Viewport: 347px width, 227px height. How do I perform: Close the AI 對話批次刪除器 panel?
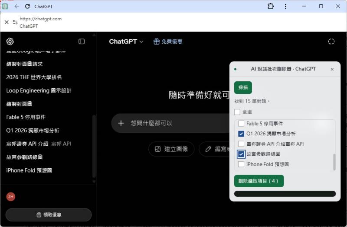point(332,69)
